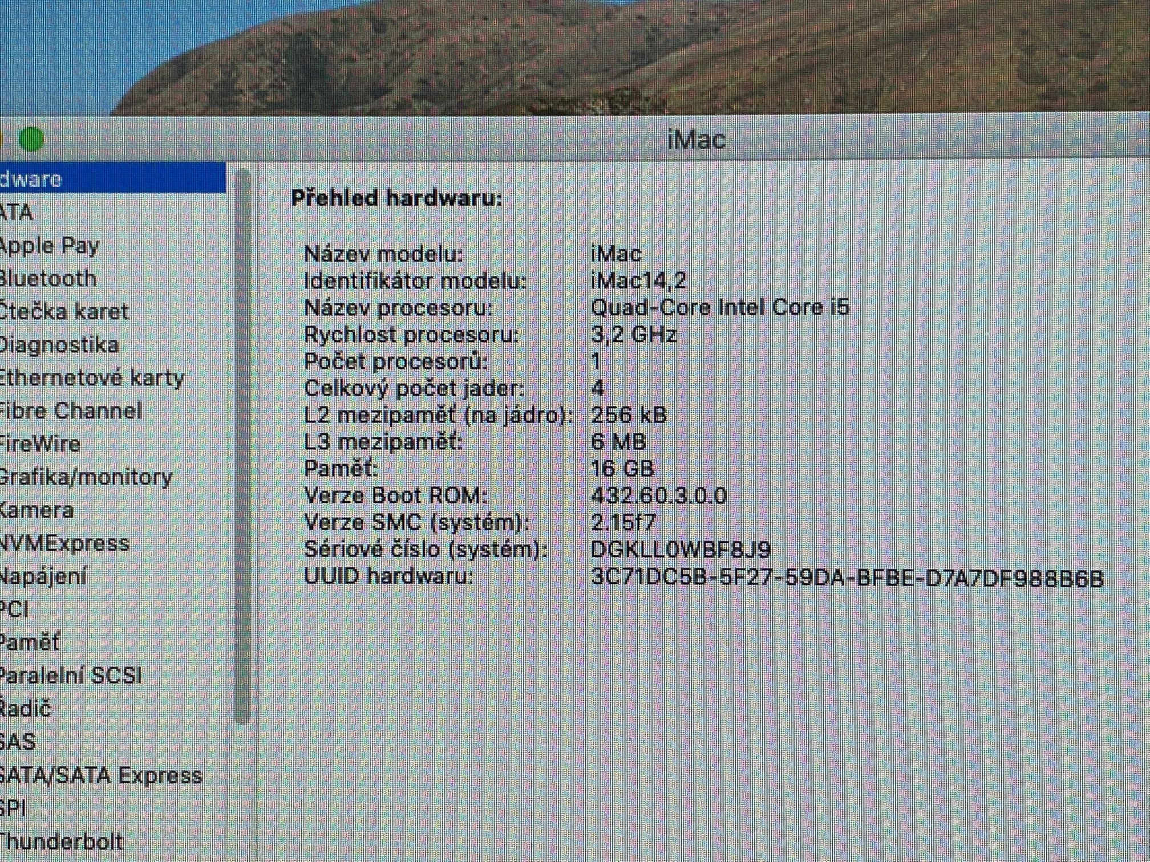Click the serial number value DGKLL0WBF8J9
Screen dimensions: 1150x862
click(x=681, y=550)
